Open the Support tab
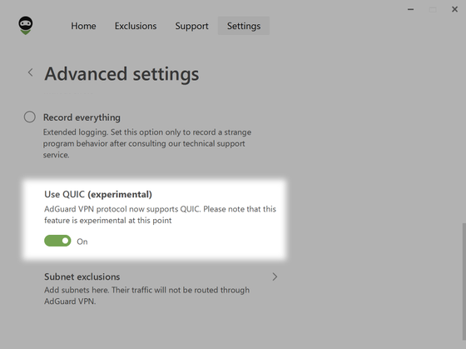Viewport: 466px width, 349px height. point(191,26)
